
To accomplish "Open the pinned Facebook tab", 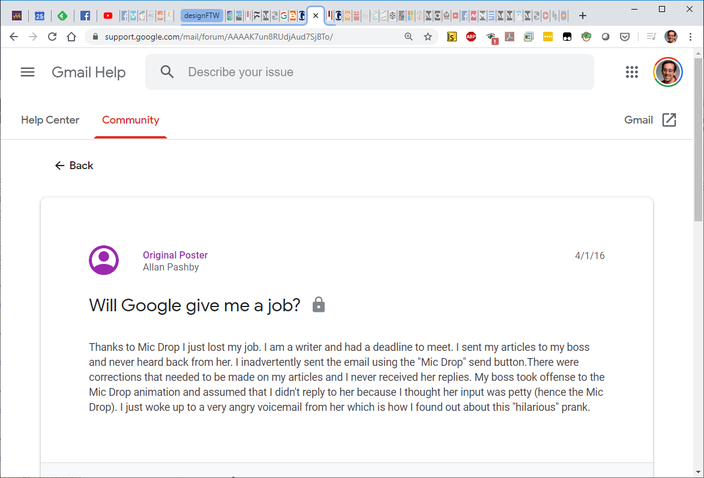I will 85,16.
